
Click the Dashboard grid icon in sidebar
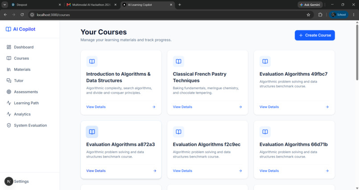click(x=9, y=47)
